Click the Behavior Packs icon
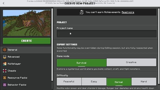The image size is (160, 90). pyautogui.click(x=4, y=85)
